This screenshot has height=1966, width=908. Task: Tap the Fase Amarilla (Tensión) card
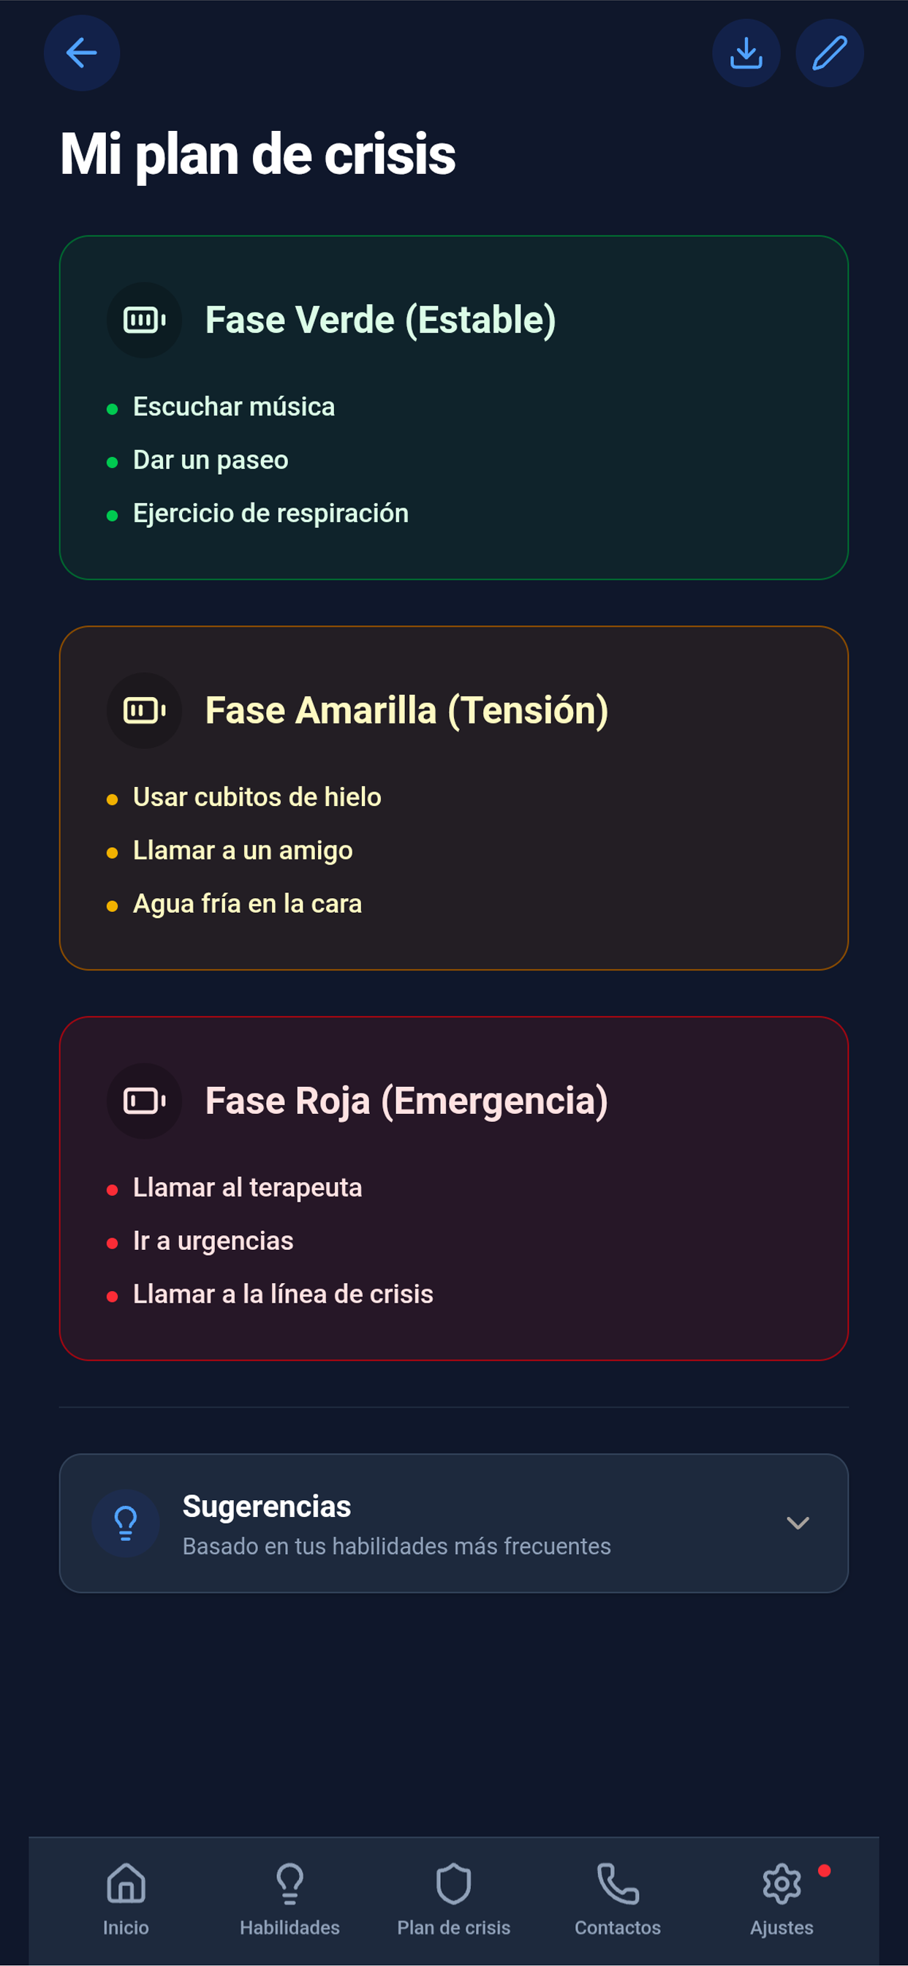point(454,797)
